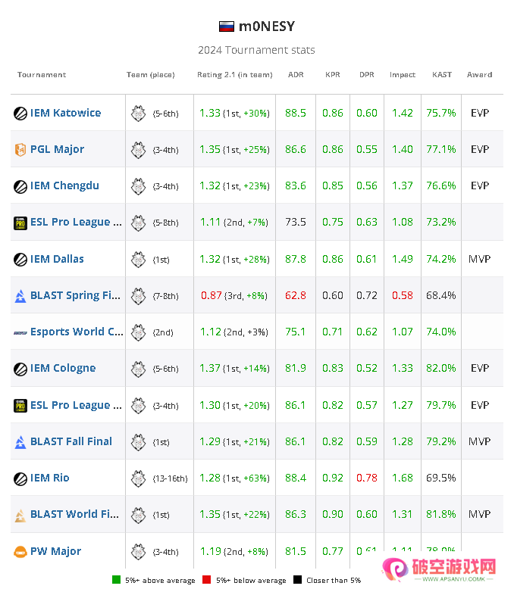The image size is (514, 589).
Task: Click the Rating 2.1 column header
Action: point(234,75)
